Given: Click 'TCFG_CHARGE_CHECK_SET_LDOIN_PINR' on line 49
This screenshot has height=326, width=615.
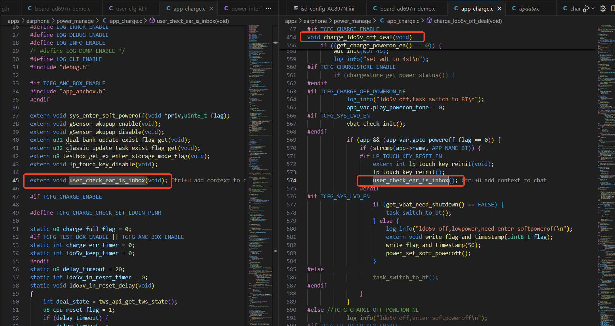Looking at the screenshot, I should (109, 213).
